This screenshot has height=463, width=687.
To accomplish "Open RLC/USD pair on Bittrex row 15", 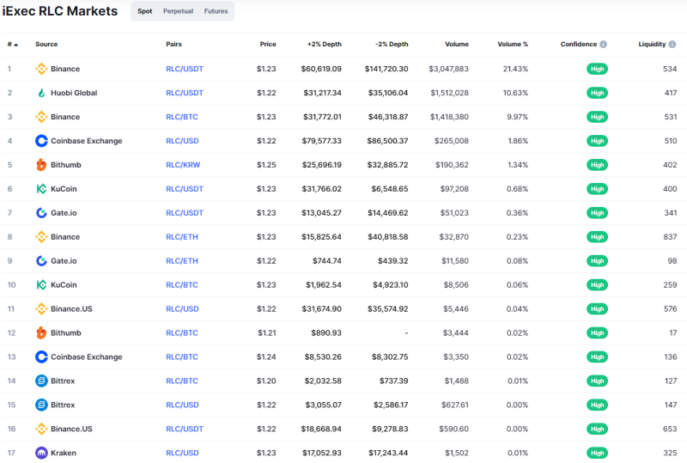I will pos(182,405).
